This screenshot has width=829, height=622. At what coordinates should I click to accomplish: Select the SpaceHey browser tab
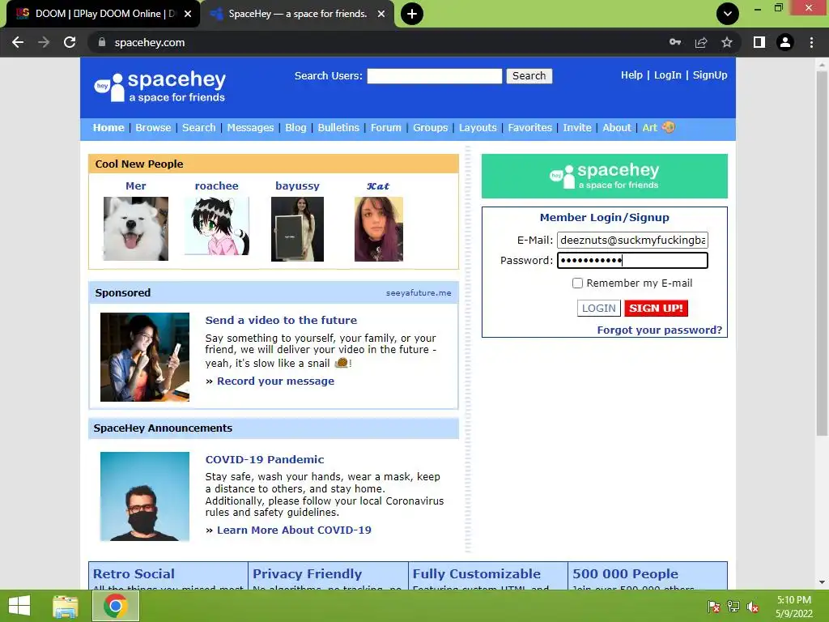(x=298, y=14)
